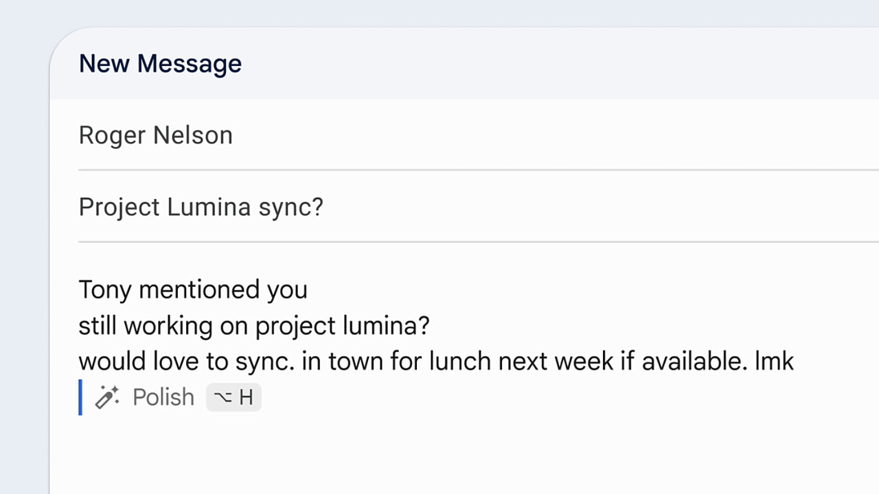Click the "lmk" text at line end
The image size is (879, 494).
point(774,361)
